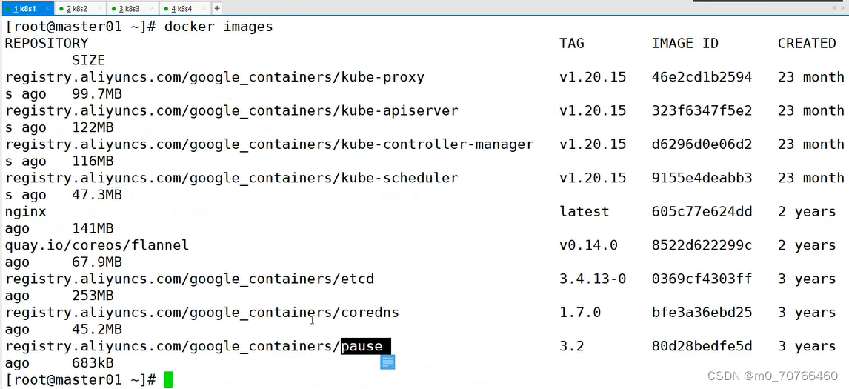The width and height of the screenshot is (849, 389).
Task: Close the k8s1 session tab
Action: tap(47, 9)
